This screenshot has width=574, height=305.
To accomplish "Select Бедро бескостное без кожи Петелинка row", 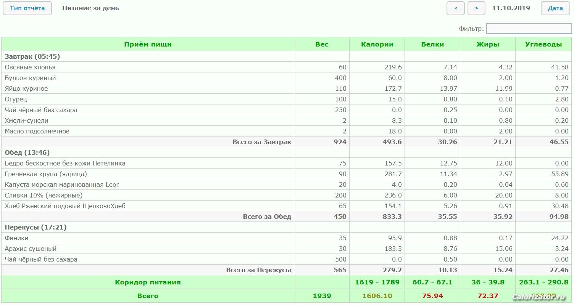I will coord(287,163).
